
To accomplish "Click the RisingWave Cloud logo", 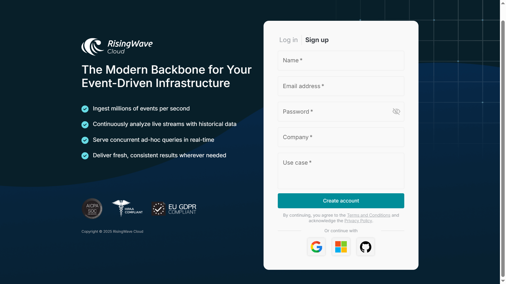I will [117, 47].
